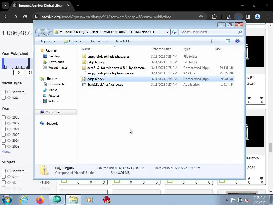
Task: Click the browser page vertical scrollbar thumb
Action: (271, 147)
